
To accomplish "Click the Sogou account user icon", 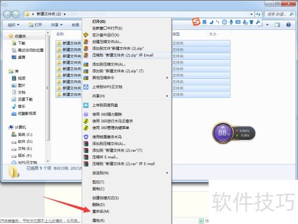I will (x=246, y=22).
